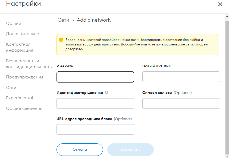229x158 pixels.
Task: Close the settings with the X icon
Action: [x=220, y=4]
